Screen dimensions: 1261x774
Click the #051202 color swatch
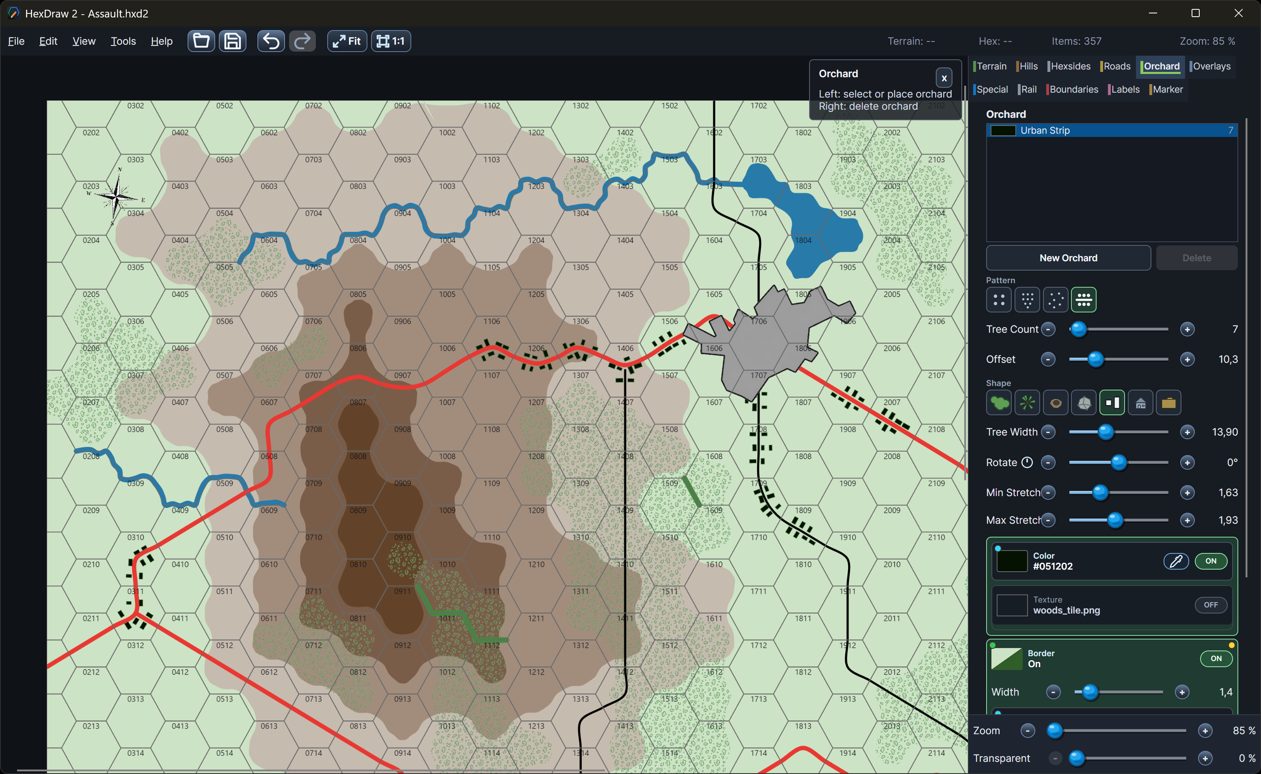(1012, 561)
